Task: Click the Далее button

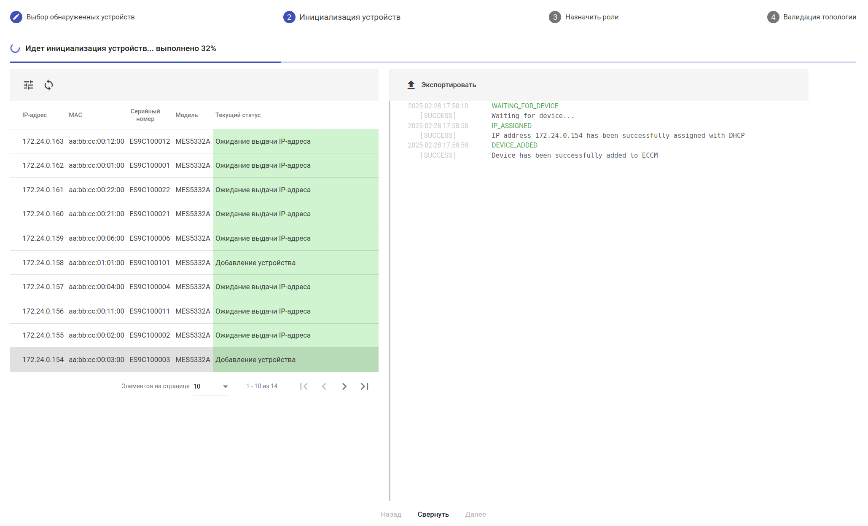Action: [x=475, y=514]
